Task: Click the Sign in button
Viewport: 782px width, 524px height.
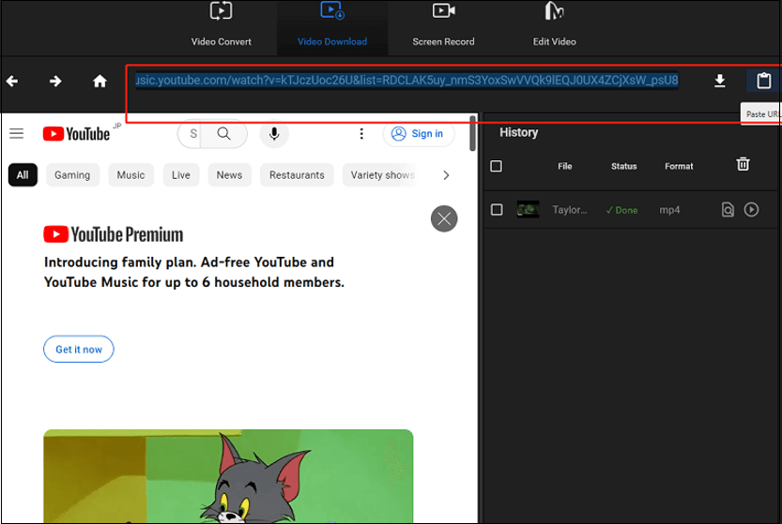Action: pos(419,133)
